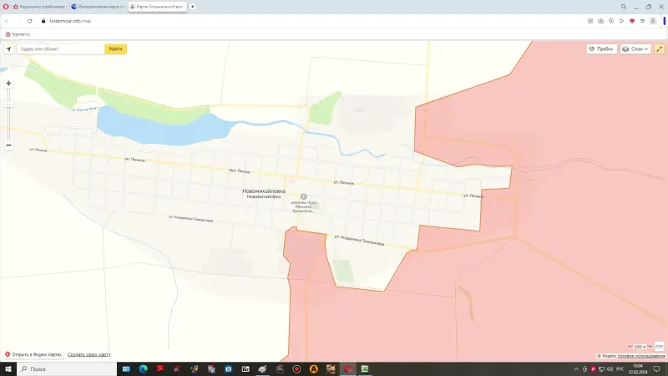Zoom in with the plus button
The image size is (668, 376).
point(8,84)
